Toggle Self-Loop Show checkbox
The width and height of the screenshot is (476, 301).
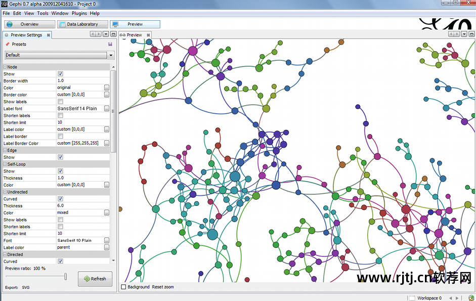60,171
